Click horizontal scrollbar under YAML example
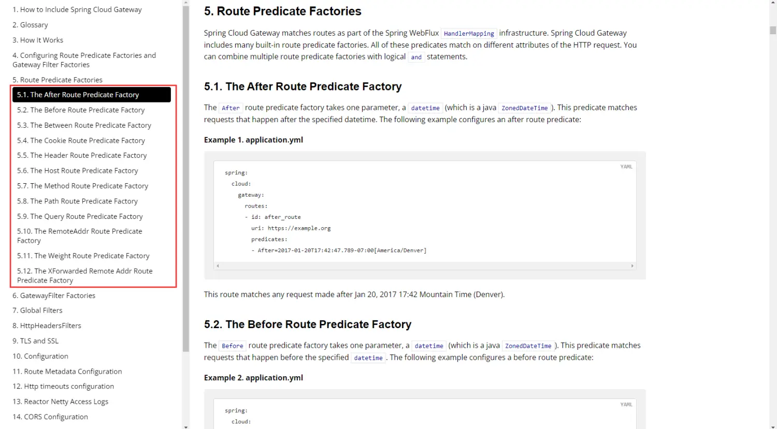Viewport: 777px width, 429px height. [425, 266]
